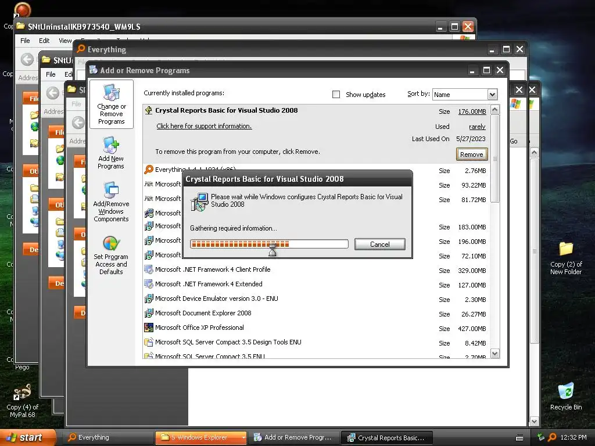Select Microsoft Device Emulator version 3.0 - ENU
Screen dimensions: 595x446
216,298
